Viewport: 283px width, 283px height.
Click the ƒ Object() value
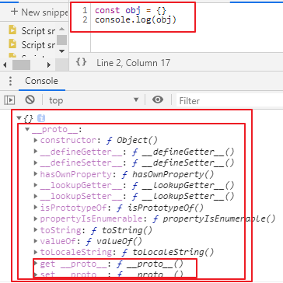point(132,140)
